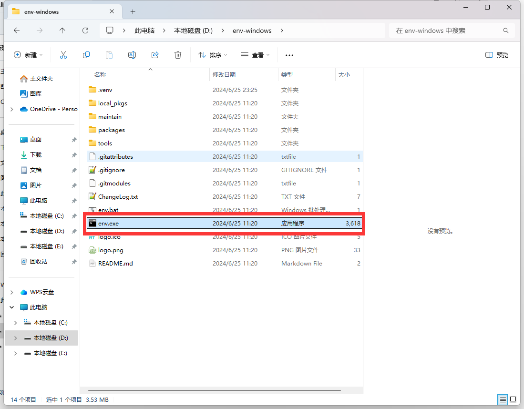This screenshot has width=524, height=409.
Task: Open 图片 quick access item
Action: coord(31,185)
